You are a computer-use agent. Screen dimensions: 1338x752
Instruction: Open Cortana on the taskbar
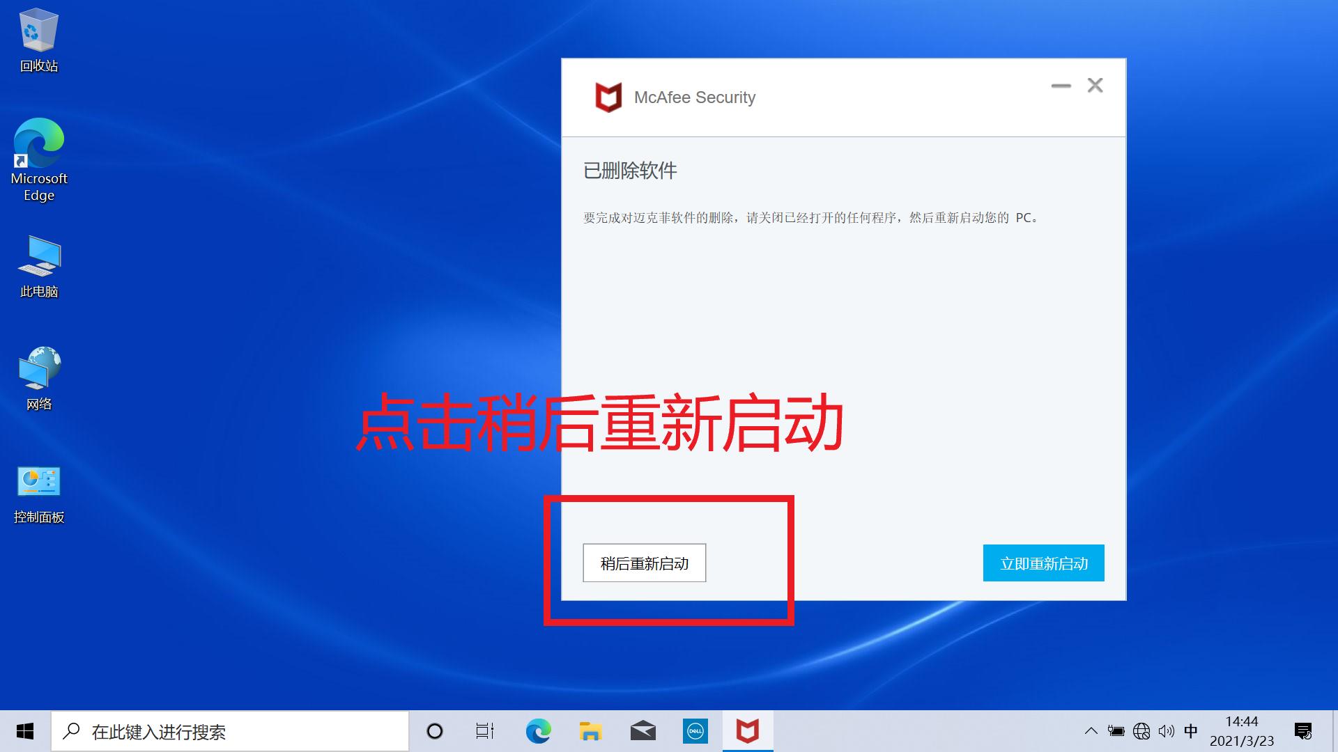click(x=435, y=731)
